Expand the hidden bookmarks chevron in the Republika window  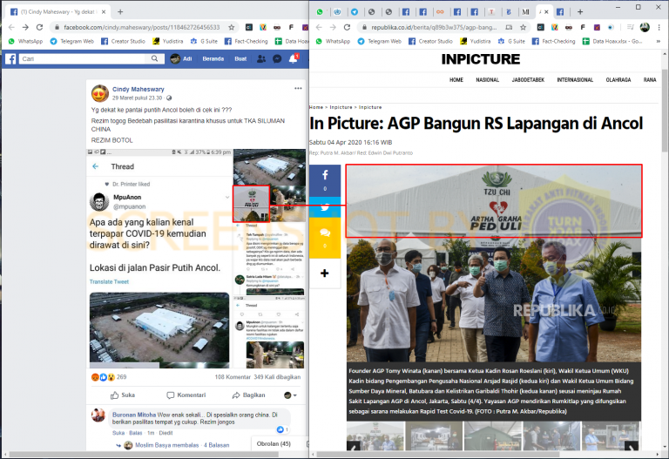tap(659, 42)
